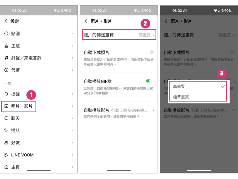Tap the 聊天 speech bubble icon
238x179 pixels.
6,118
